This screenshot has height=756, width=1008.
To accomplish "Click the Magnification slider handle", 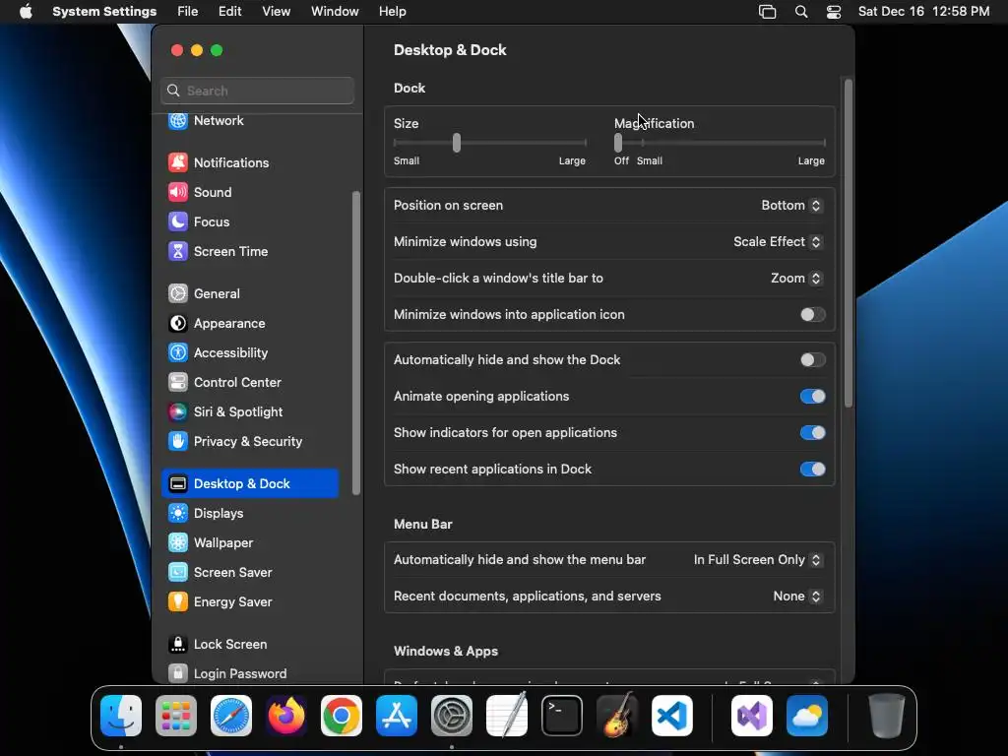I will pyautogui.click(x=618, y=143).
